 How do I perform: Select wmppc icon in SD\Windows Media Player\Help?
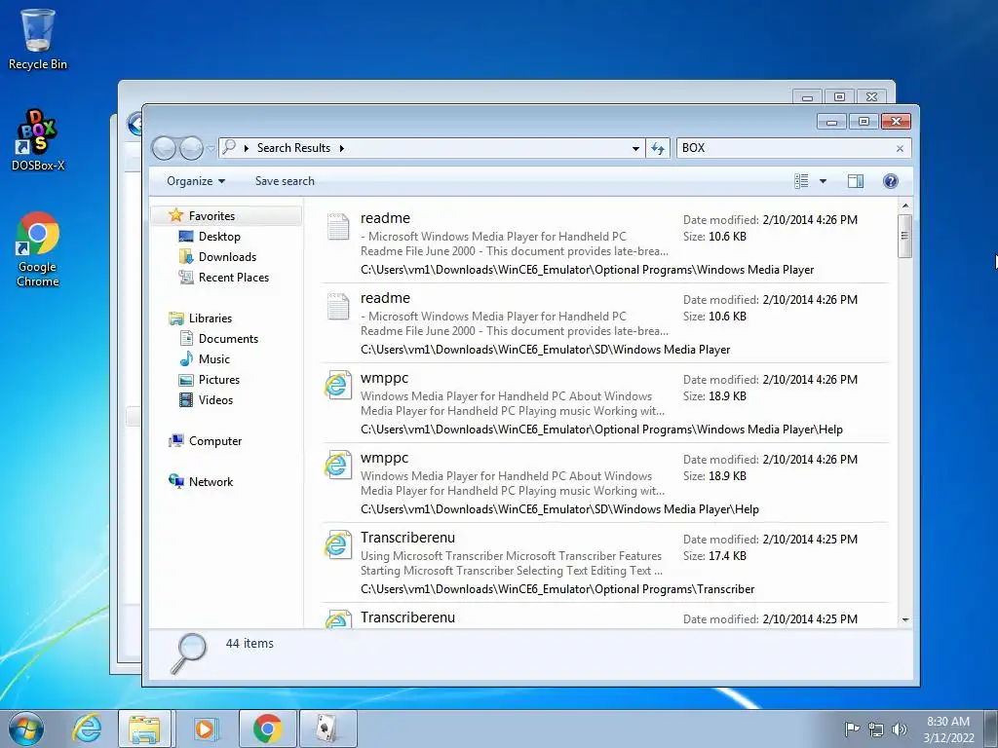[338, 466]
